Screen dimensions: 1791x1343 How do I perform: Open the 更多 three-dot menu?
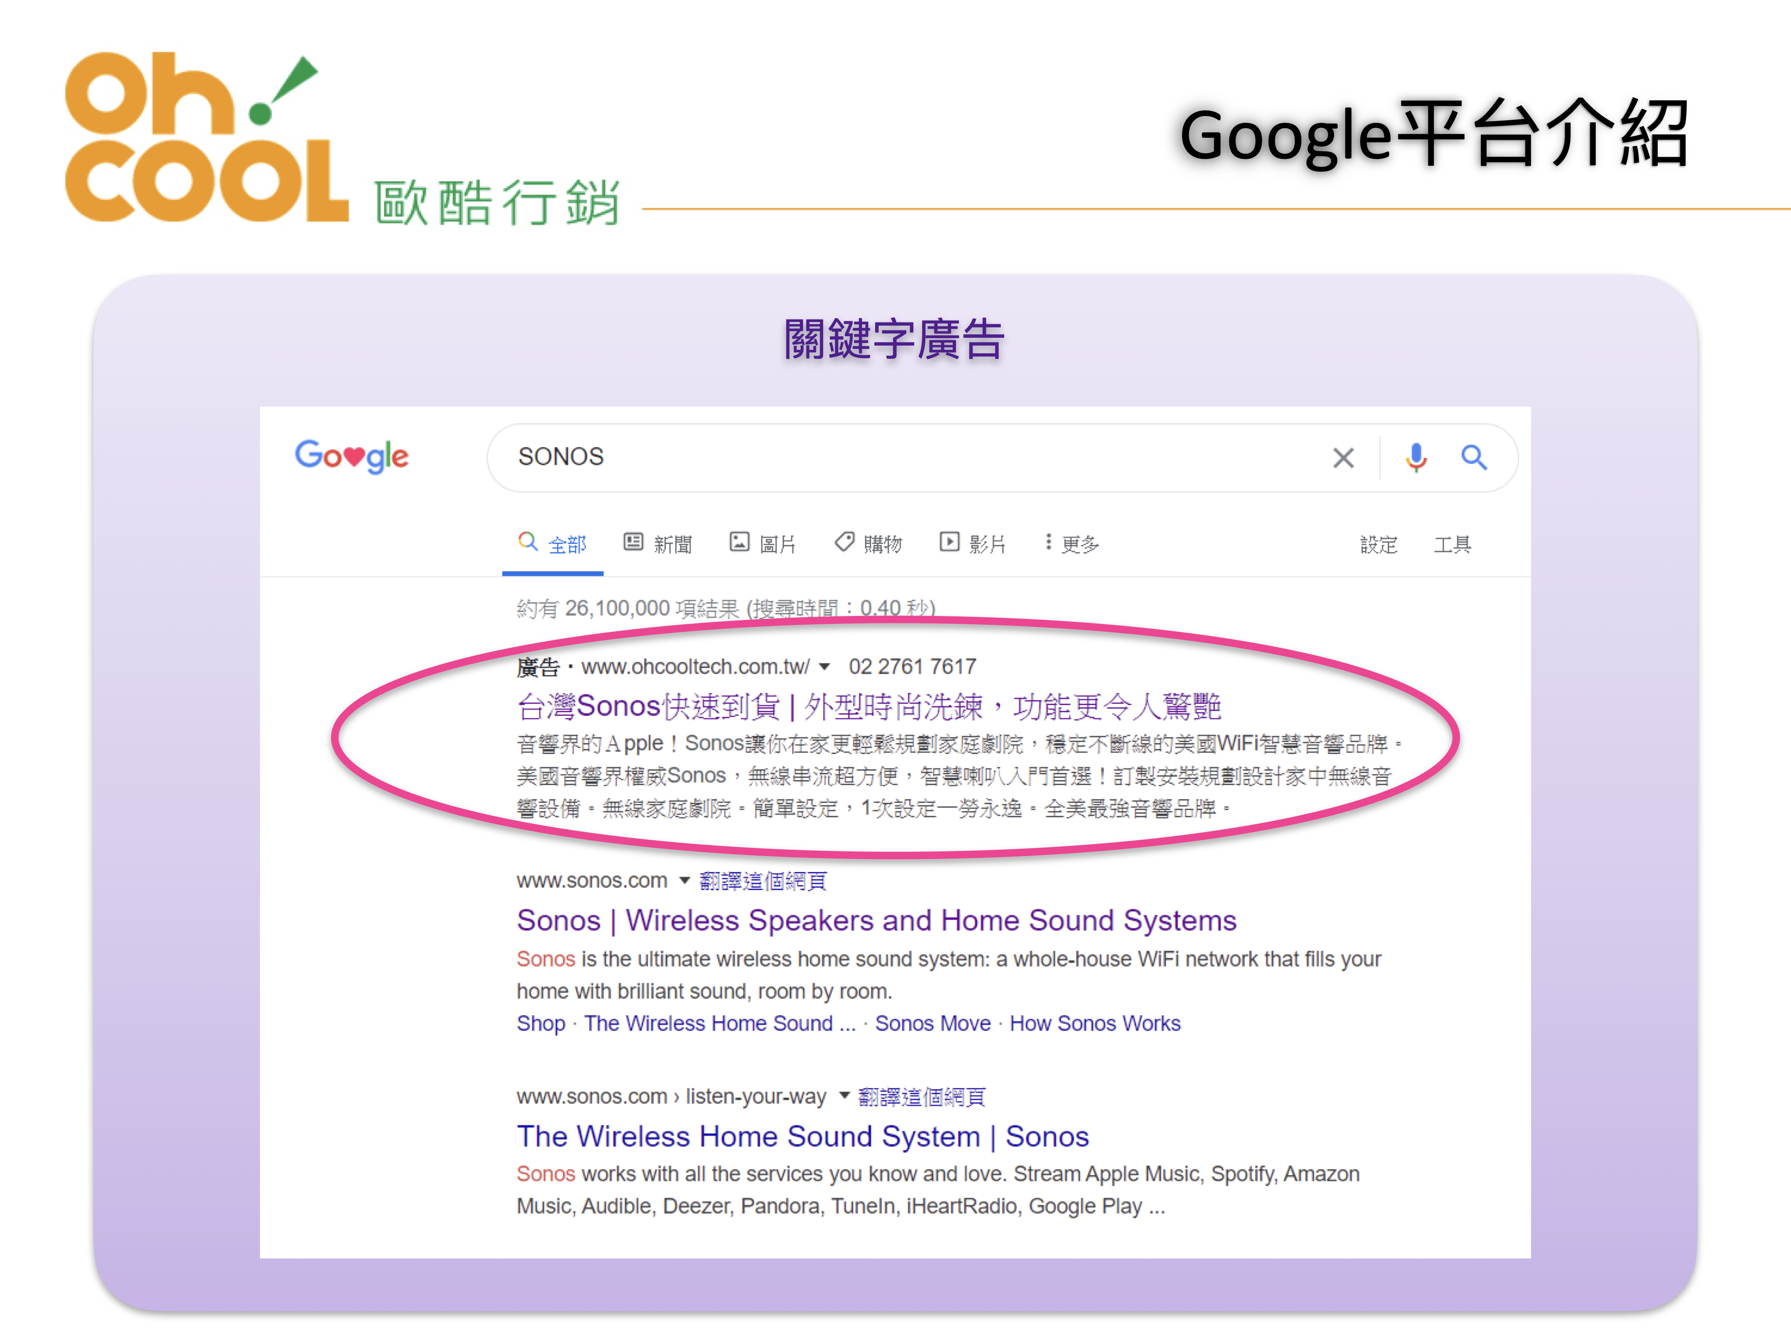click(x=1048, y=542)
